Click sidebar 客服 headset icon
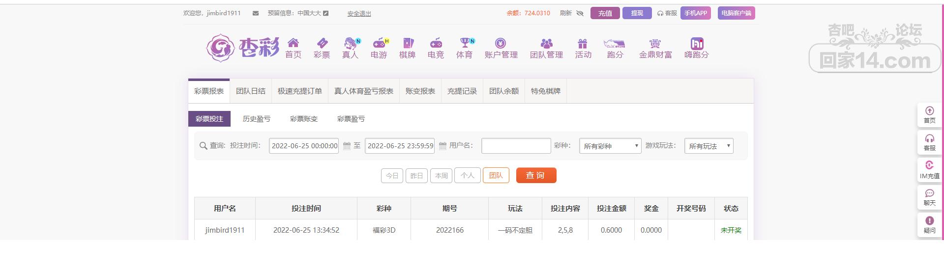This screenshot has width=944, height=269. click(929, 138)
